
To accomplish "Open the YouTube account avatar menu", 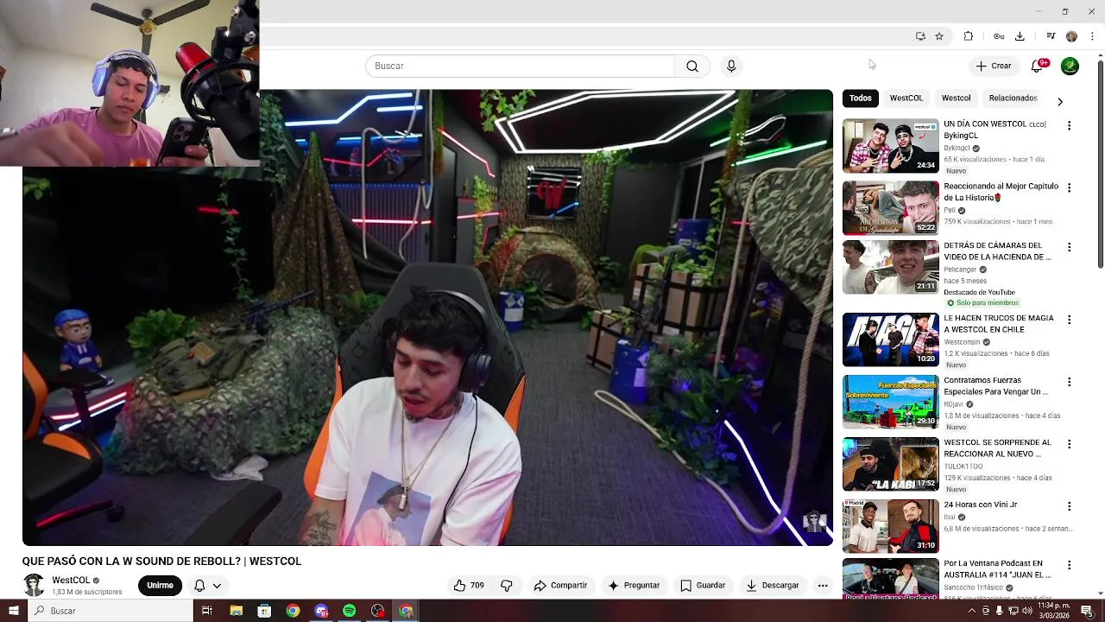I will (x=1070, y=66).
